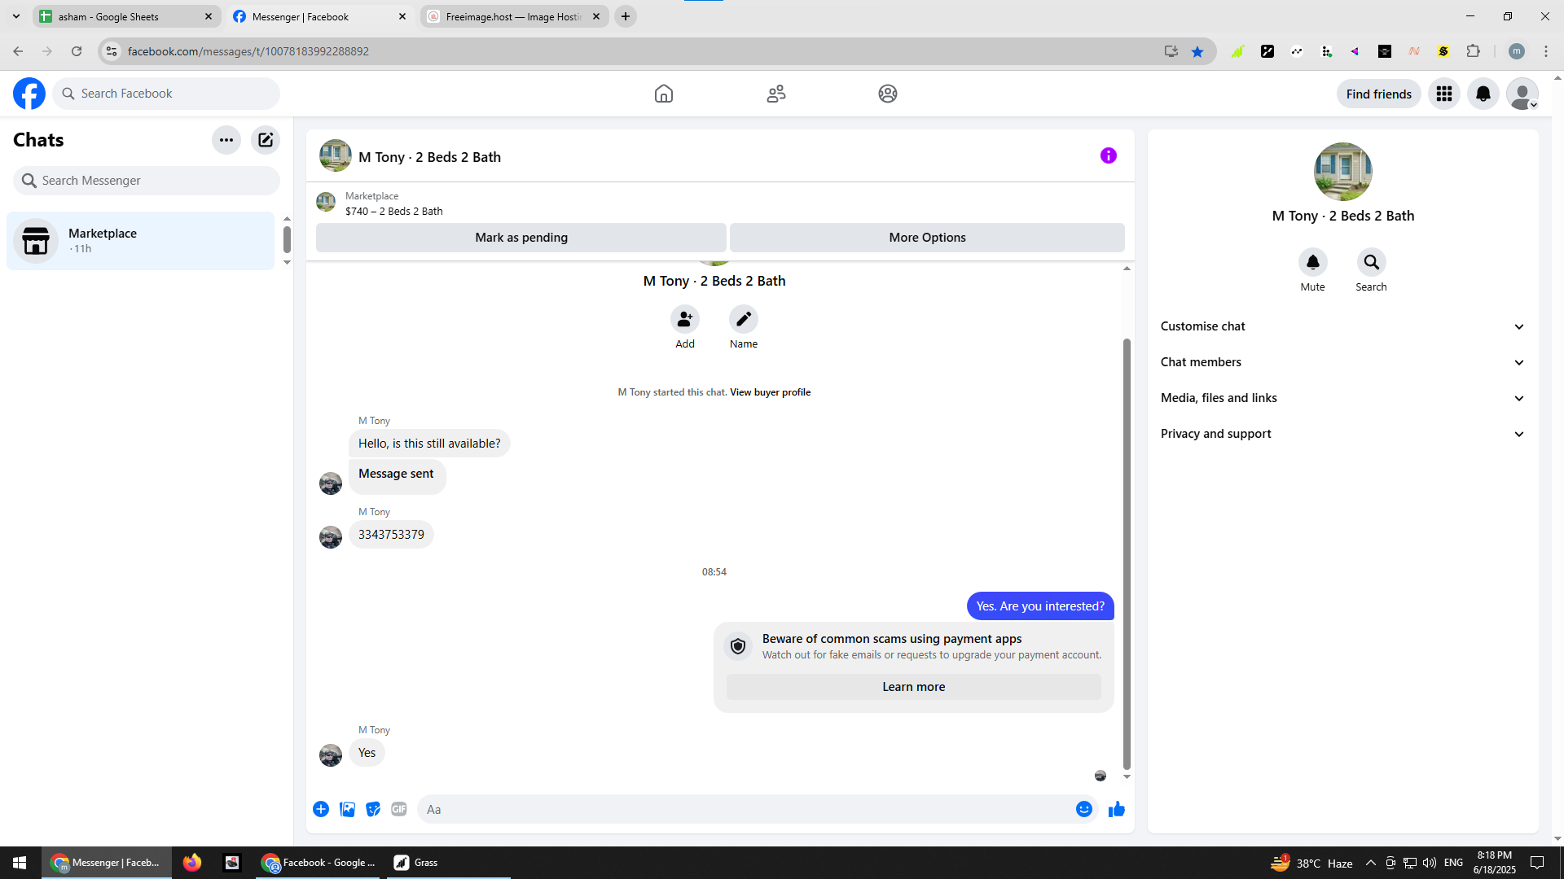The height and width of the screenshot is (879, 1564).
Task: Edit the chat name pencil icon
Action: [x=744, y=319]
